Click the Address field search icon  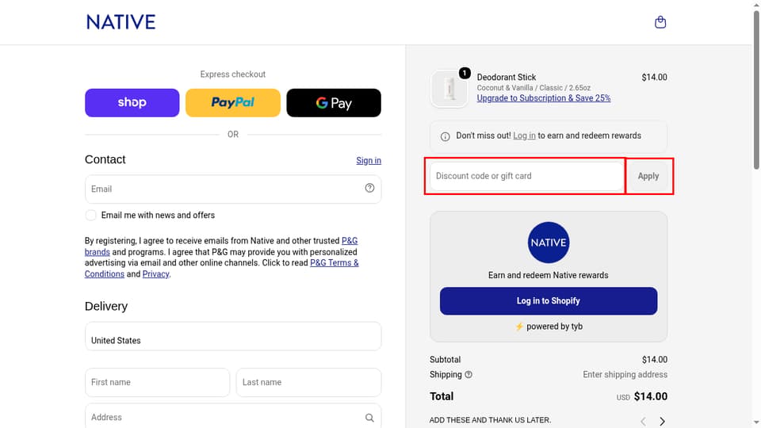(x=369, y=418)
